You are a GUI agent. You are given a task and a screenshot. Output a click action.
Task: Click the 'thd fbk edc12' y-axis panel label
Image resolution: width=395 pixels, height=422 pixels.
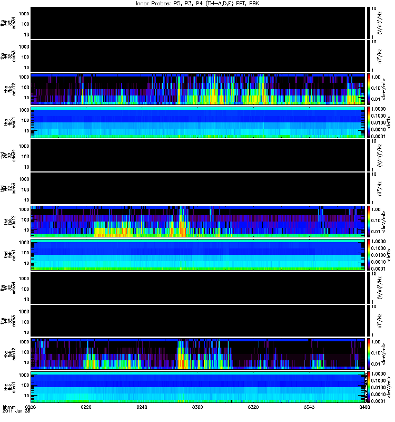point(10,222)
